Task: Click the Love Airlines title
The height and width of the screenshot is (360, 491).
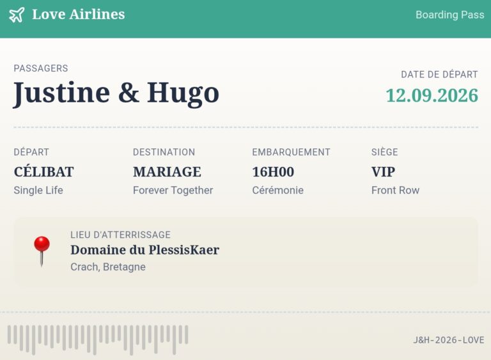Action: (78, 15)
